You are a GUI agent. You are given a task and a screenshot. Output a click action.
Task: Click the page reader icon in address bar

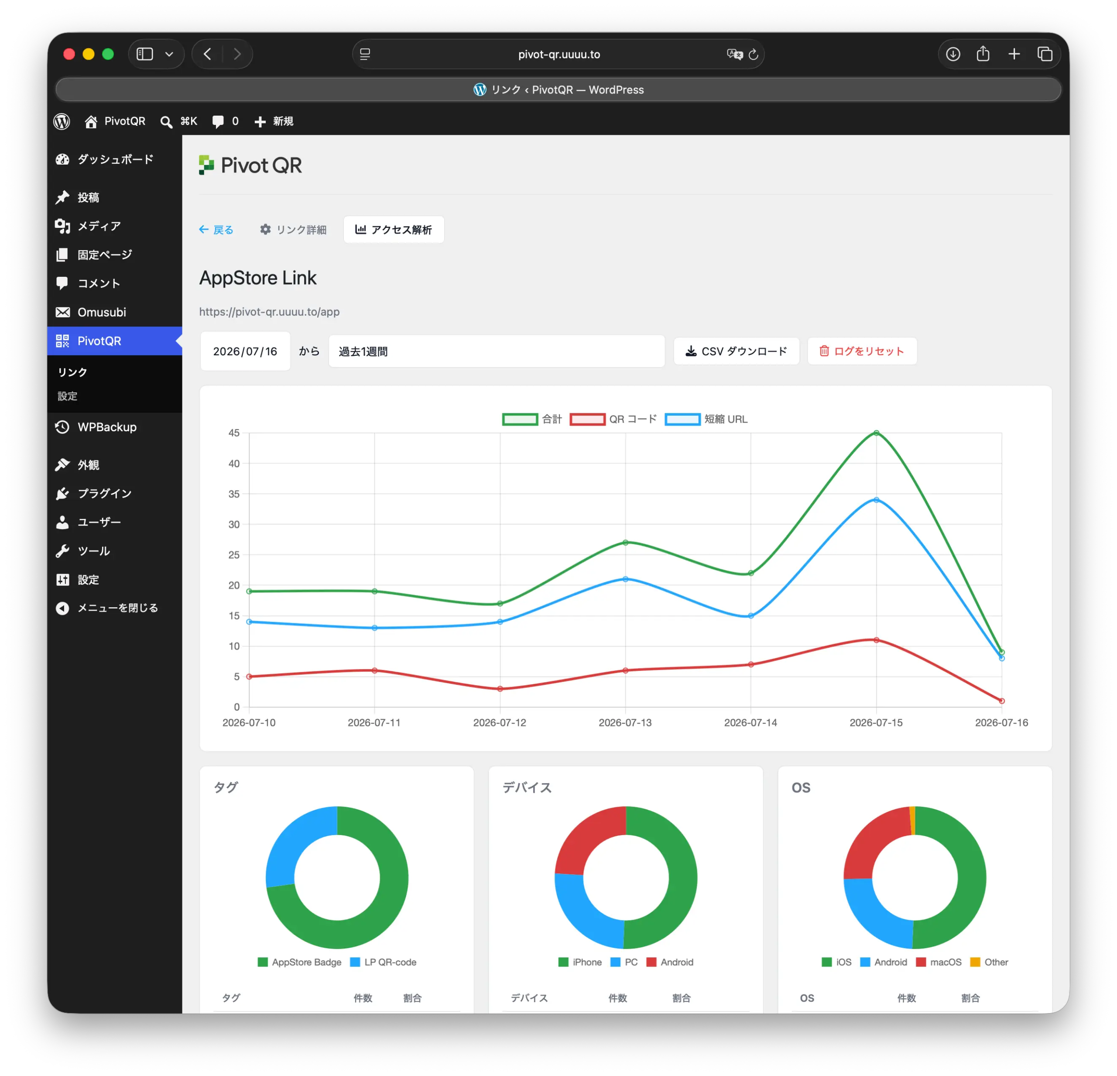[365, 54]
